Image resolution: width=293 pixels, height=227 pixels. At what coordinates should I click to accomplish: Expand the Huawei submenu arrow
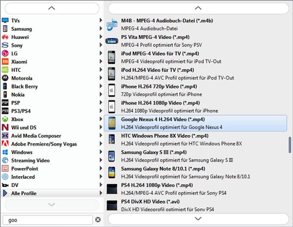101,37
